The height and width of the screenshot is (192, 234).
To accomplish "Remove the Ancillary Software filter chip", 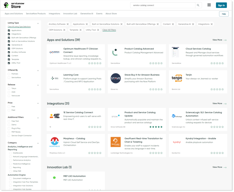I will click(x=68, y=24).
